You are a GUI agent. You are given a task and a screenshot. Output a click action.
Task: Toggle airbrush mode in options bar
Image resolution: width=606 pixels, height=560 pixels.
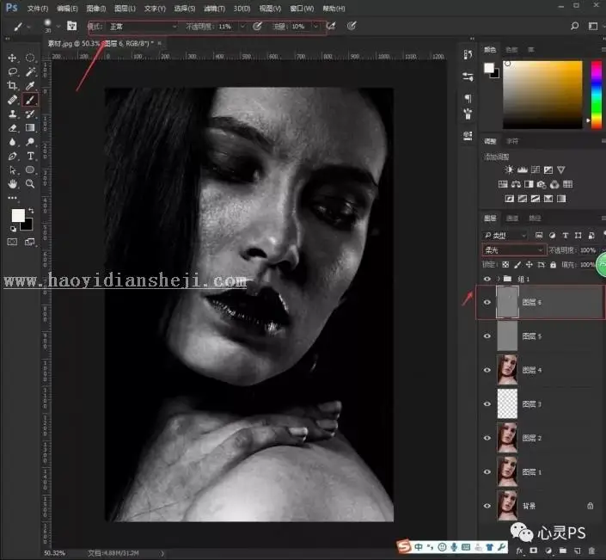[x=330, y=26]
